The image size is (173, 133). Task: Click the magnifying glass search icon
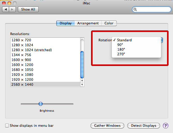coord(135,9)
